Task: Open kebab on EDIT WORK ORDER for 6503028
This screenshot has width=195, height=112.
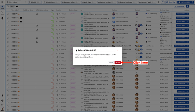Action: 187,69
